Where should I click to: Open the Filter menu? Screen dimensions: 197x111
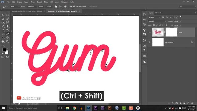(x=46, y=2)
